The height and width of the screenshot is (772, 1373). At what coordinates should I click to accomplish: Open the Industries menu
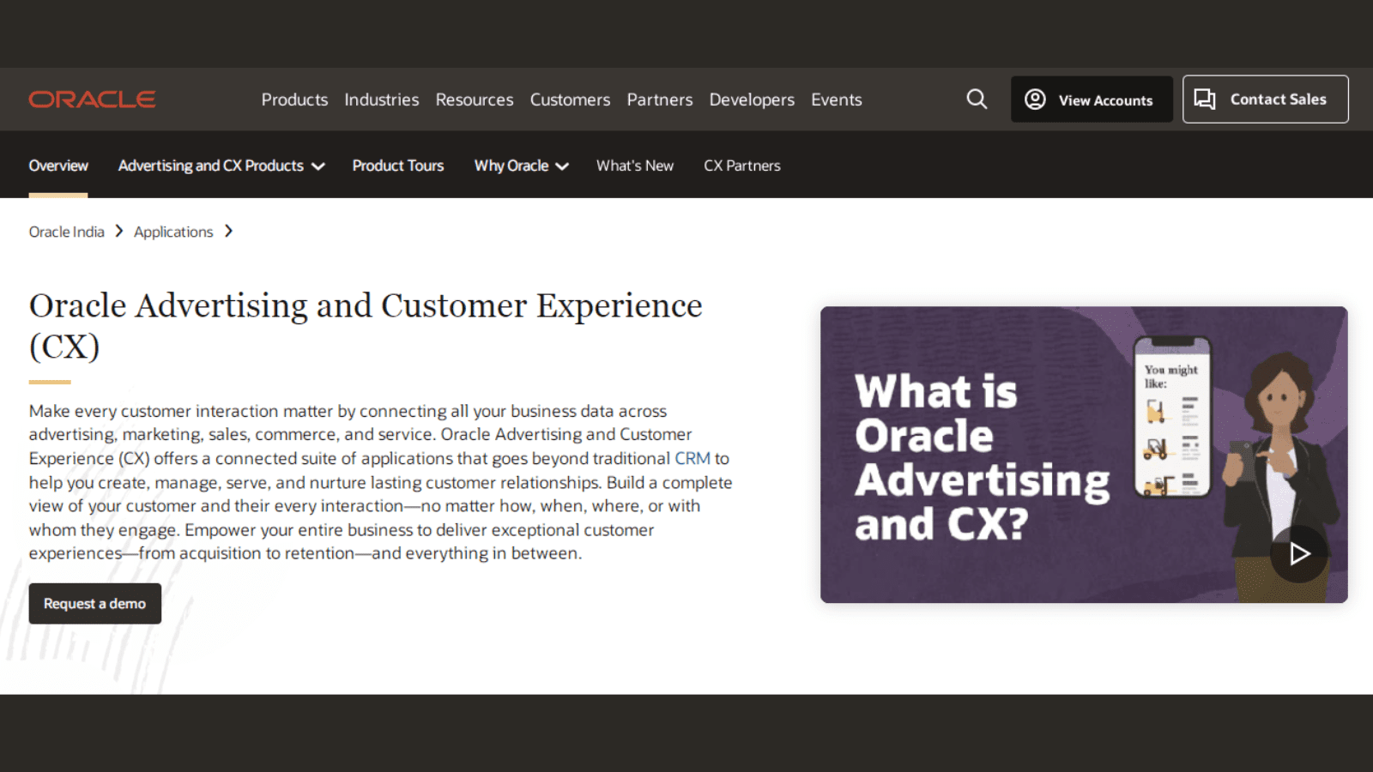pyautogui.click(x=382, y=100)
